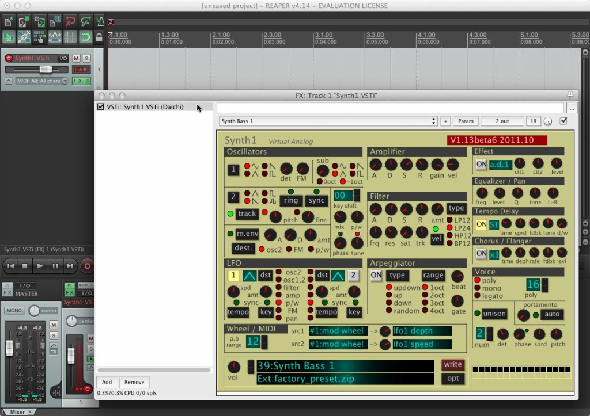Screen dimensions: 590x416
Task: Click the Remove FX button
Action: pos(134,382)
